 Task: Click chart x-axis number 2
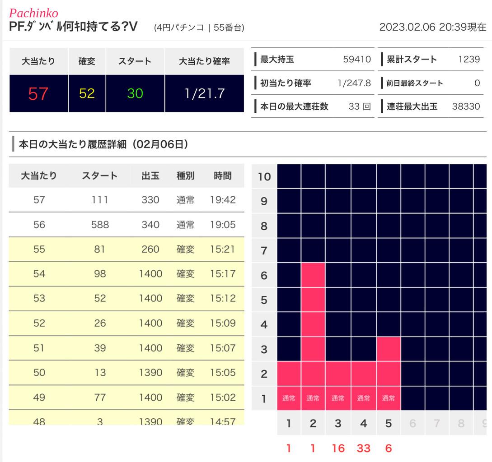pos(313,424)
